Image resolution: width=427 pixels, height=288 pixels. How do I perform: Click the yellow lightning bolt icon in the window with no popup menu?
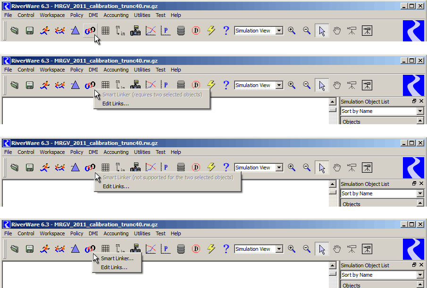pyautogui.click(x=211, y=31)
